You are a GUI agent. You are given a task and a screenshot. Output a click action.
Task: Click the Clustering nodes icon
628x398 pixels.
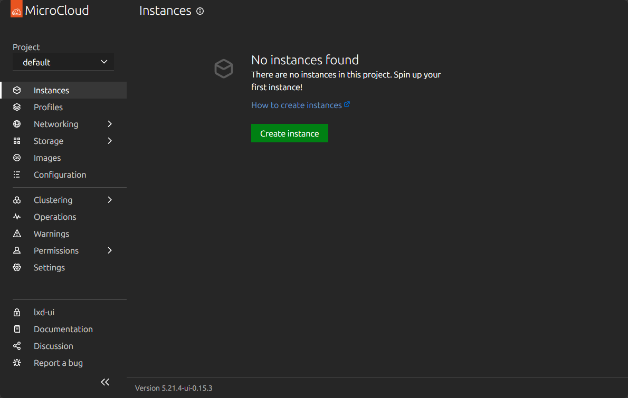(x=17, y=200)
